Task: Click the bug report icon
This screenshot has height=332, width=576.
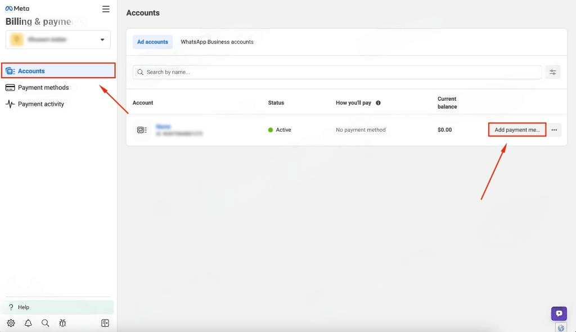Action: (62, 323)
